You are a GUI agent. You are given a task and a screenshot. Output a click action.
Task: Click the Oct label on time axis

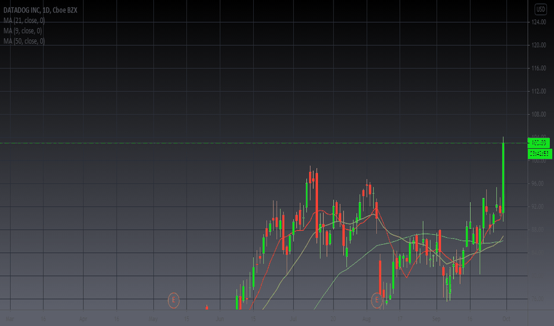click(x=506, y=319)
